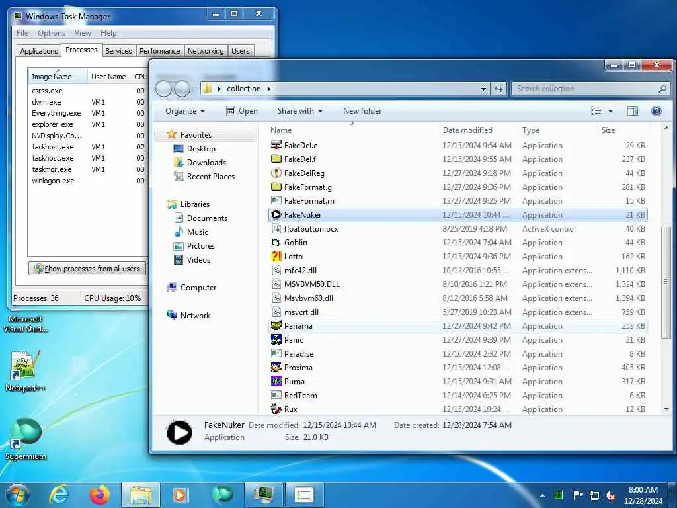Click the FakeFormat.g folder-like icon
Screen dimensions: 677x508
[x=276, y=187]
